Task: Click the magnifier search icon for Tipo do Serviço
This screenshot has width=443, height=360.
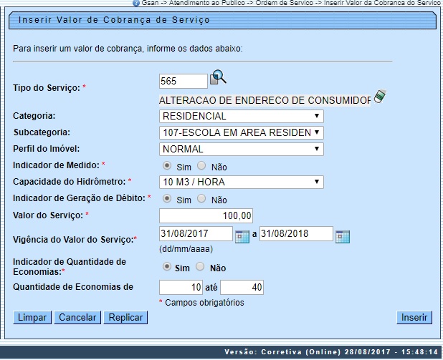Action: (218, 78)
